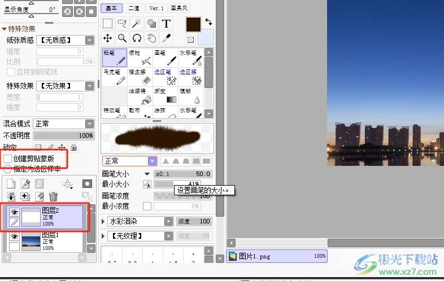
Task: Choose the 选区笔 selection pen
Action: [166, 77]
